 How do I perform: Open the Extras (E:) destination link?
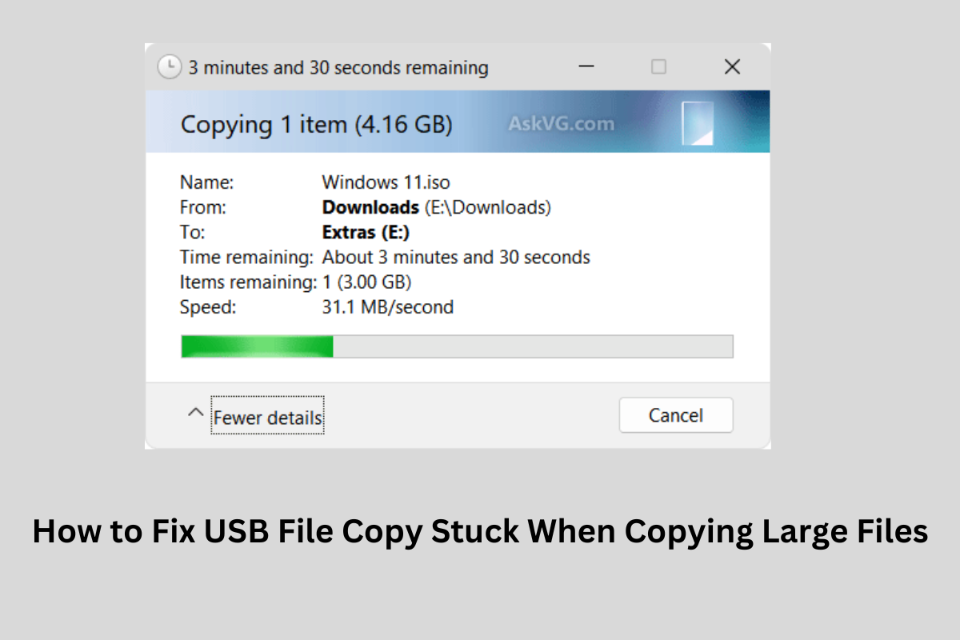pyautogui.click(x=366, y=233)
